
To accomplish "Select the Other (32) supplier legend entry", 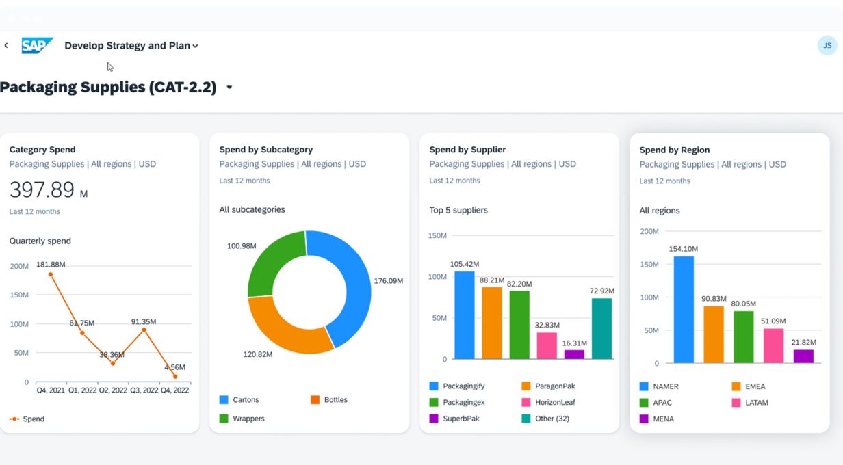I will 545,418.
